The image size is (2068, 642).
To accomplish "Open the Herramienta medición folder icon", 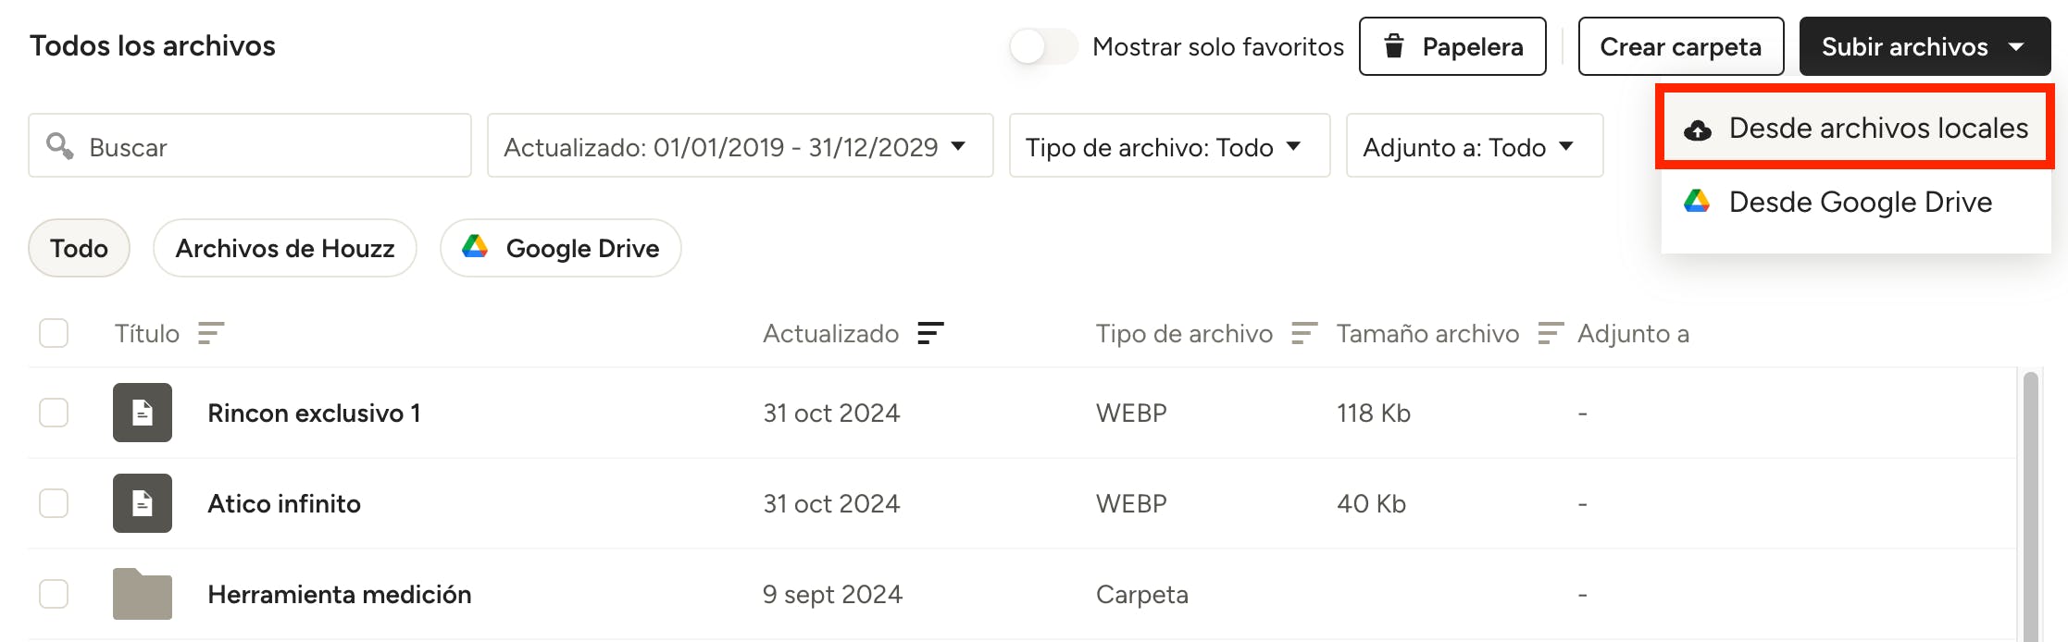I will click(x=143, y=594).
